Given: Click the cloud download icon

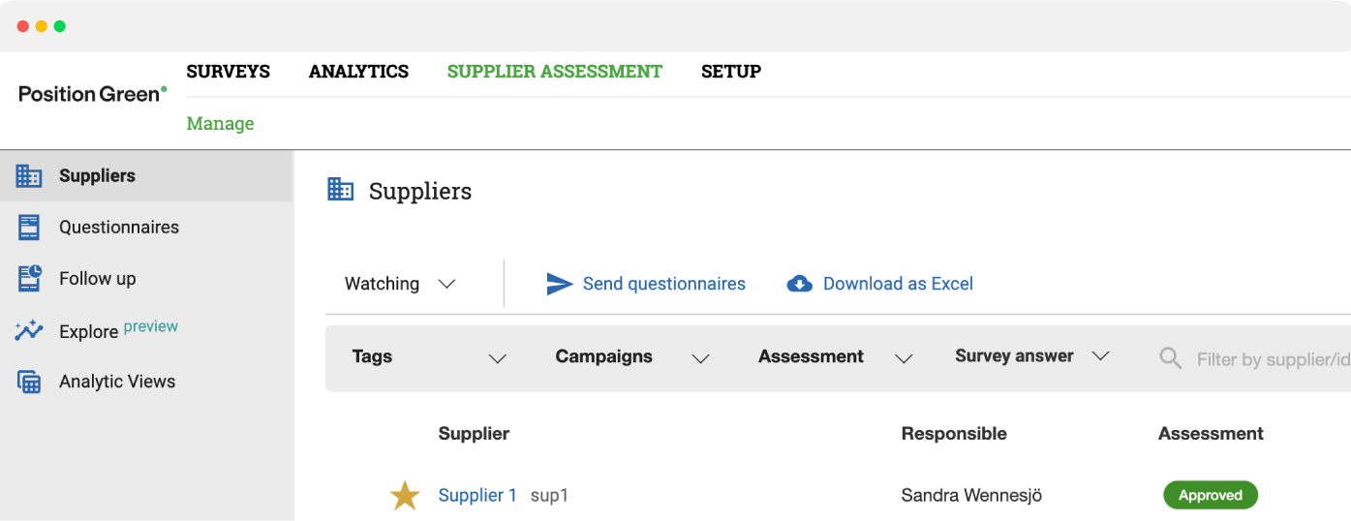Looking at the screenshot, I should [799, 284].
